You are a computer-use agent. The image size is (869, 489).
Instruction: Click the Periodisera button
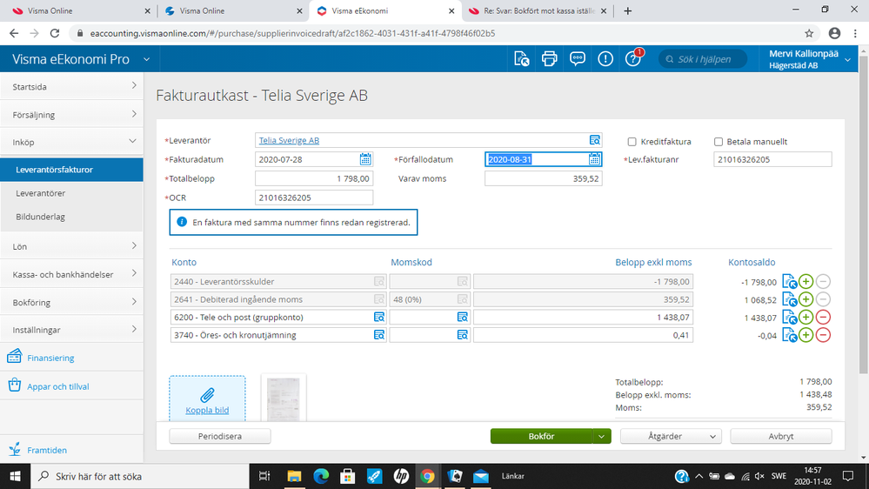220,436
